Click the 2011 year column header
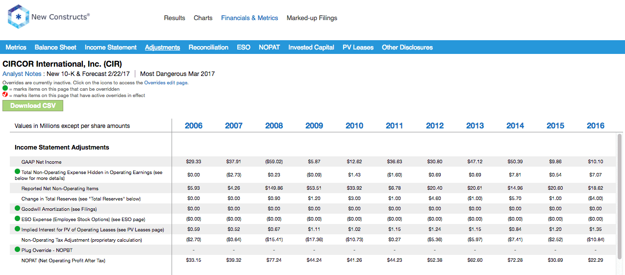 click(x=395, y=126)
